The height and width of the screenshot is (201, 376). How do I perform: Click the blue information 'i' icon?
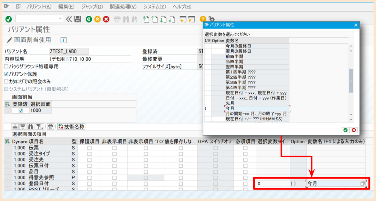pos(63,40)
